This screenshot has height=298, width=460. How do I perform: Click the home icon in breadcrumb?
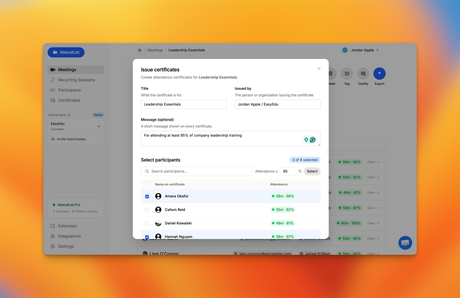tap(140, 50)
